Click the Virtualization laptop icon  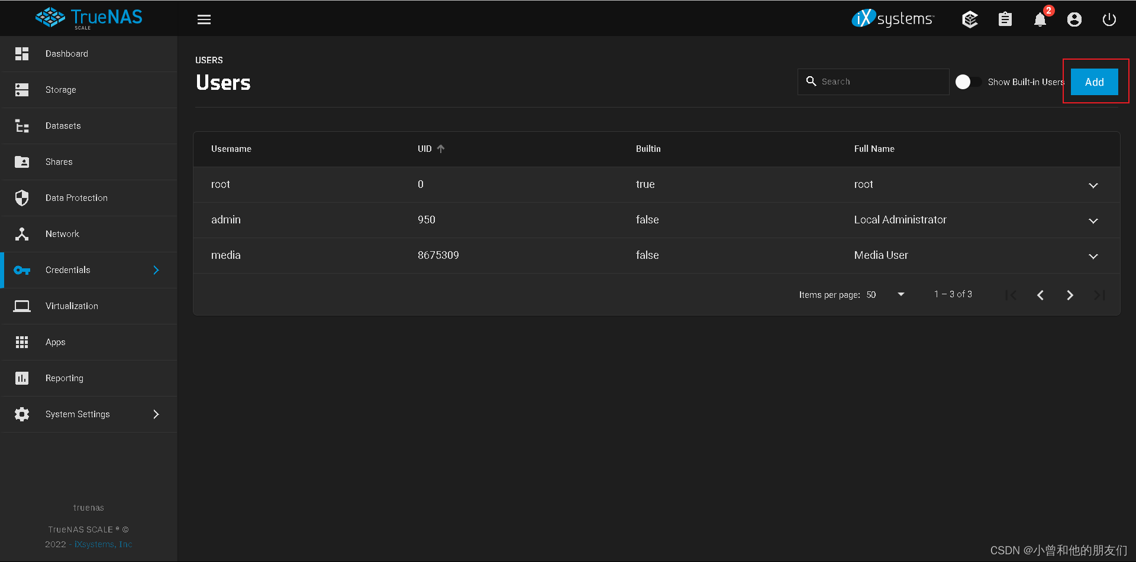22,306
